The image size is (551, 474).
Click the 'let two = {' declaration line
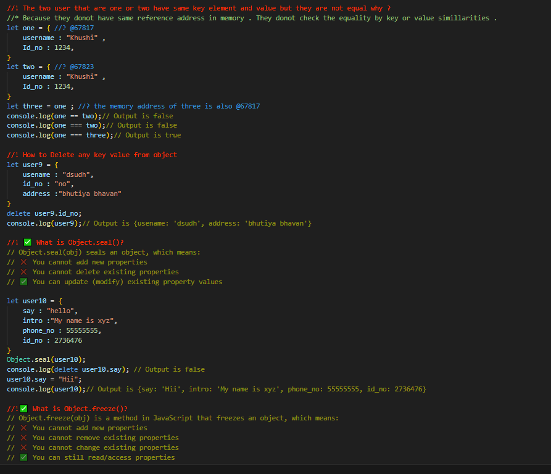pos(50,67)
